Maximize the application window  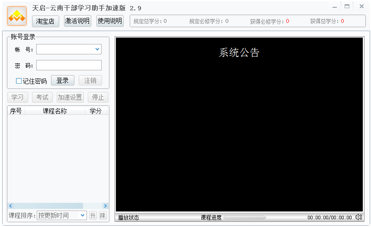pyautogui.click(x=347, y=6)
